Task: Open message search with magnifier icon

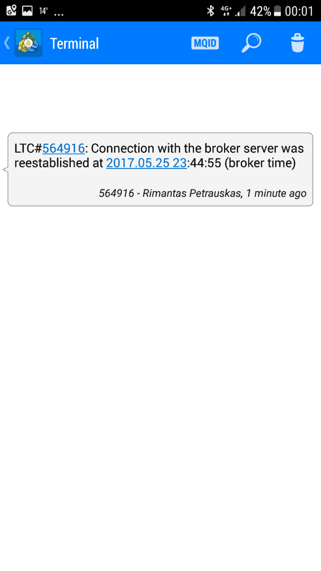Action: 251,43
